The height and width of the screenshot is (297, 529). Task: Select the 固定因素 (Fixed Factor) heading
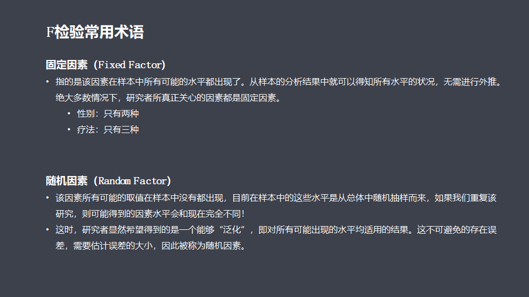(106, 65)
